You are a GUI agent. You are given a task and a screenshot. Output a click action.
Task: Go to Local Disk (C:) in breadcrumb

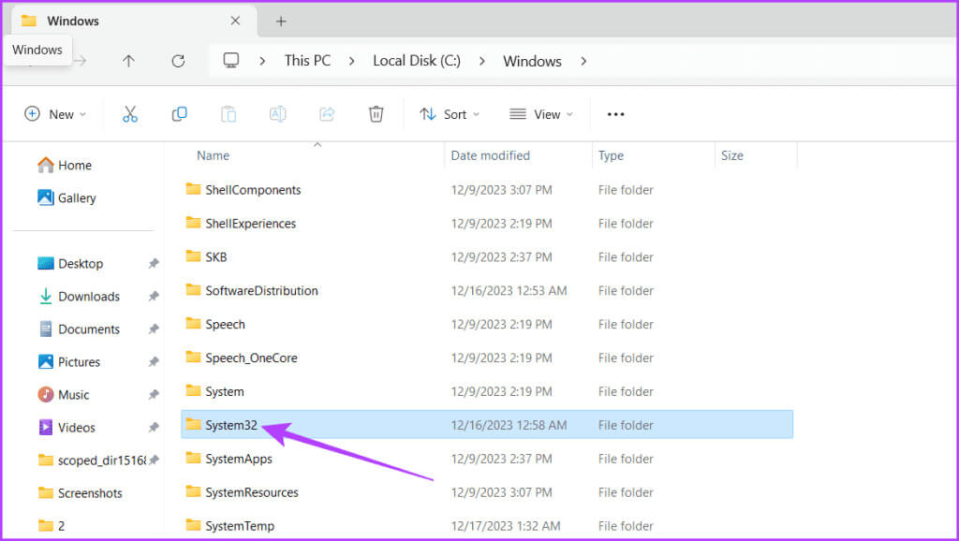click(417, 61)
